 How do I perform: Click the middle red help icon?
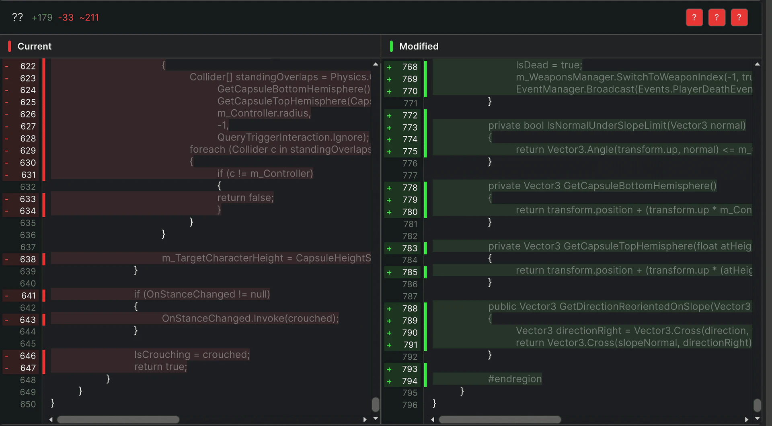tap(717, 17)
